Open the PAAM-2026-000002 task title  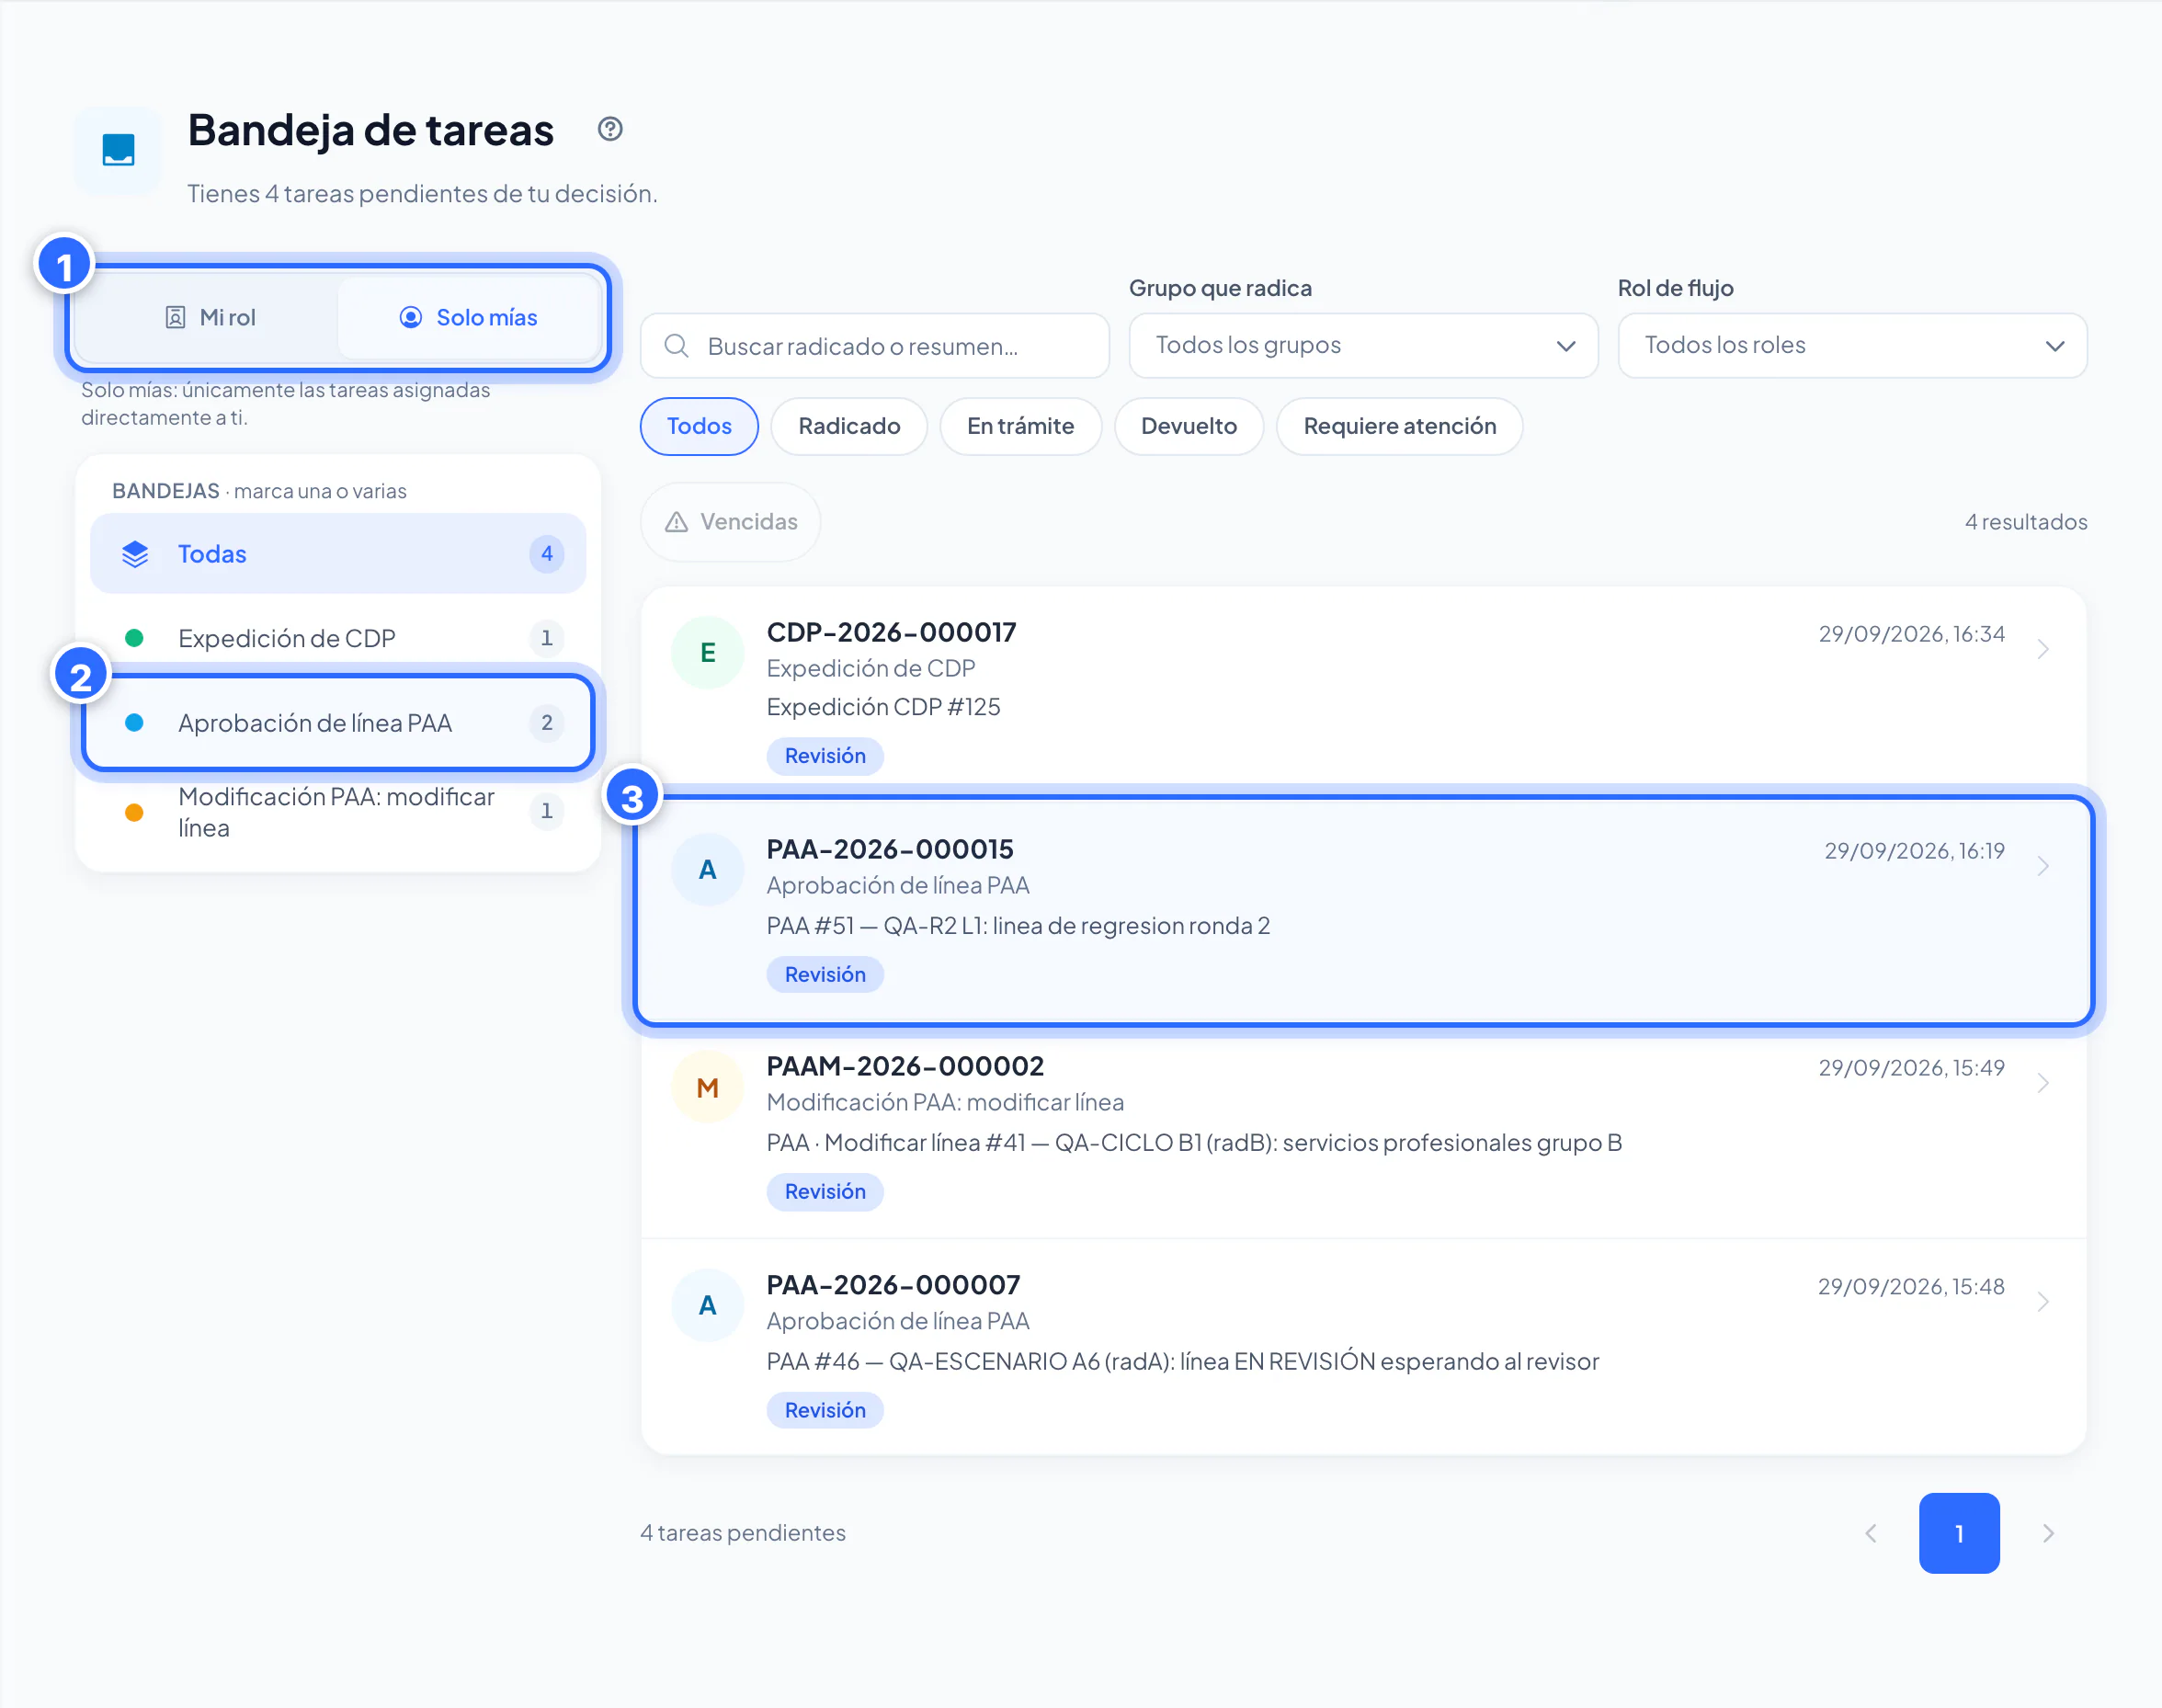pyautogui.click(x=905, y=1066)
